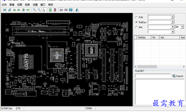
Task: Click the red board layer icon
Action: point(55,10)
